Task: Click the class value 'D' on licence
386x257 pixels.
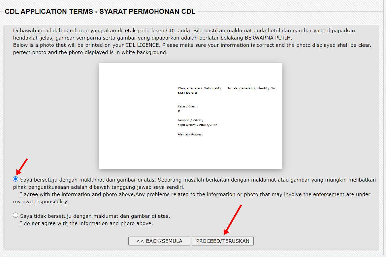Action: point(179,111)
